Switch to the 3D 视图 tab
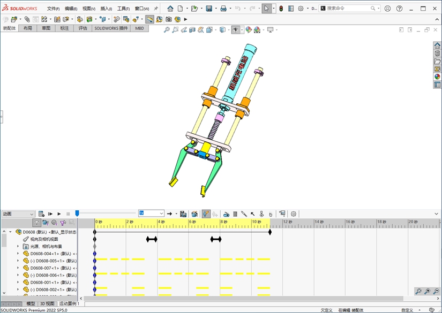The height and width of the screenshot is (313, 442). click(x=47, y=303)
